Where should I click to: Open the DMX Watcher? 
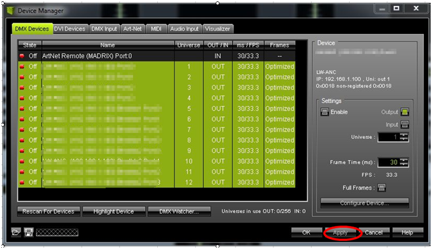click(179, 212)
